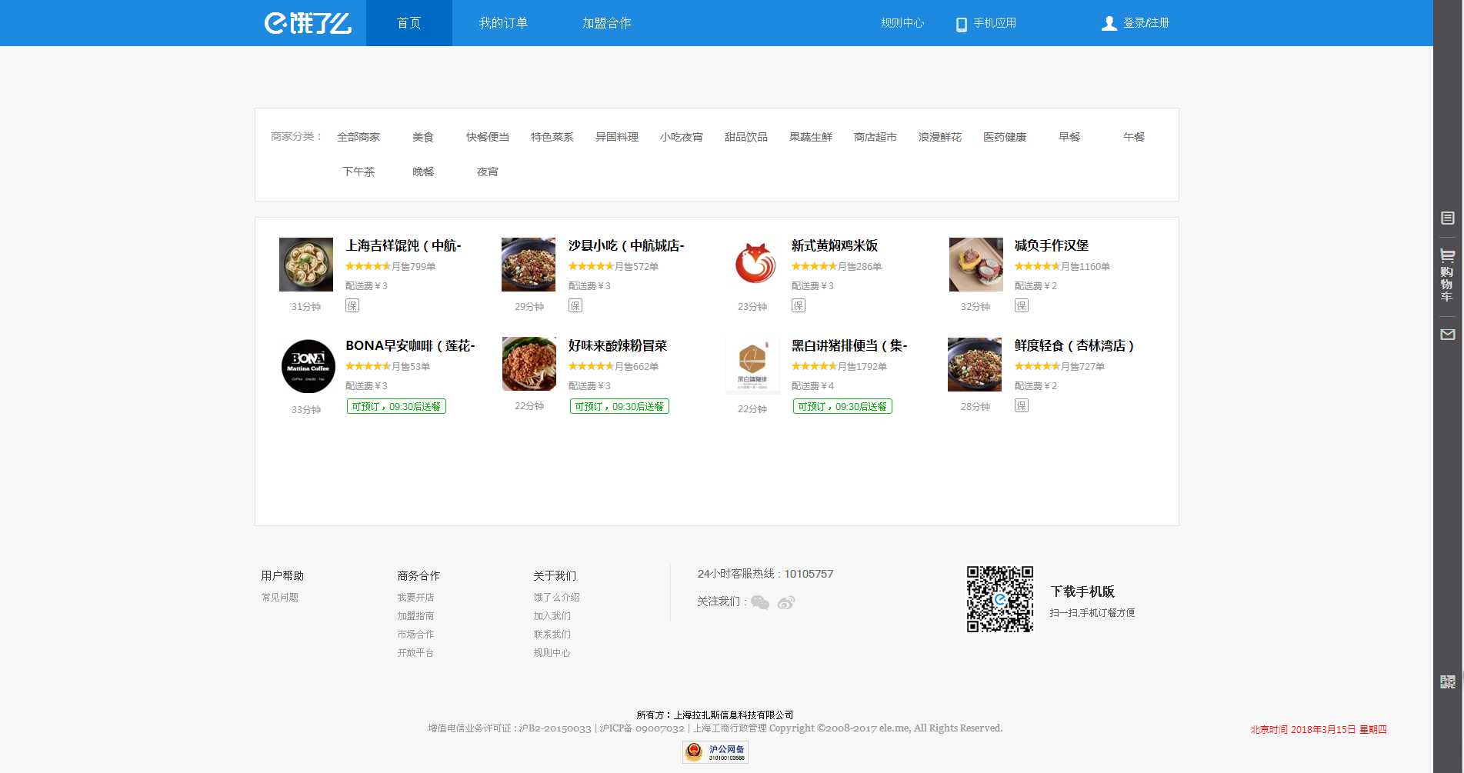Click the user avatar login icon
Viewport: 1464px width, 773px height.
pos(1109,23)
